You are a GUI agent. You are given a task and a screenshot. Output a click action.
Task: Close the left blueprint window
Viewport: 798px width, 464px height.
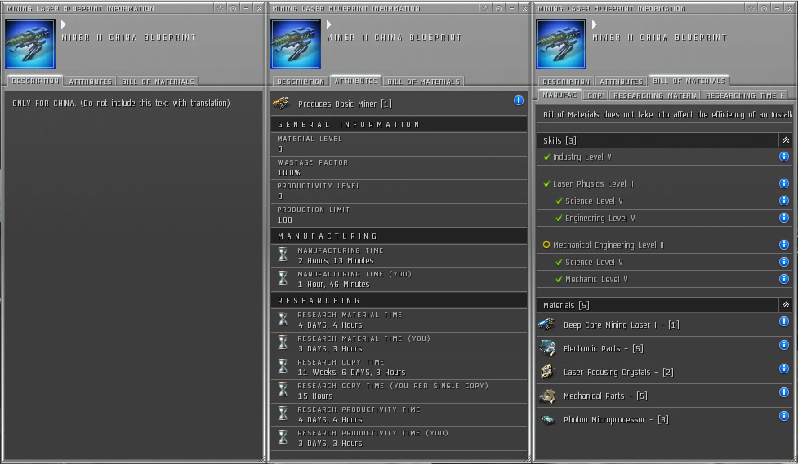259,8
